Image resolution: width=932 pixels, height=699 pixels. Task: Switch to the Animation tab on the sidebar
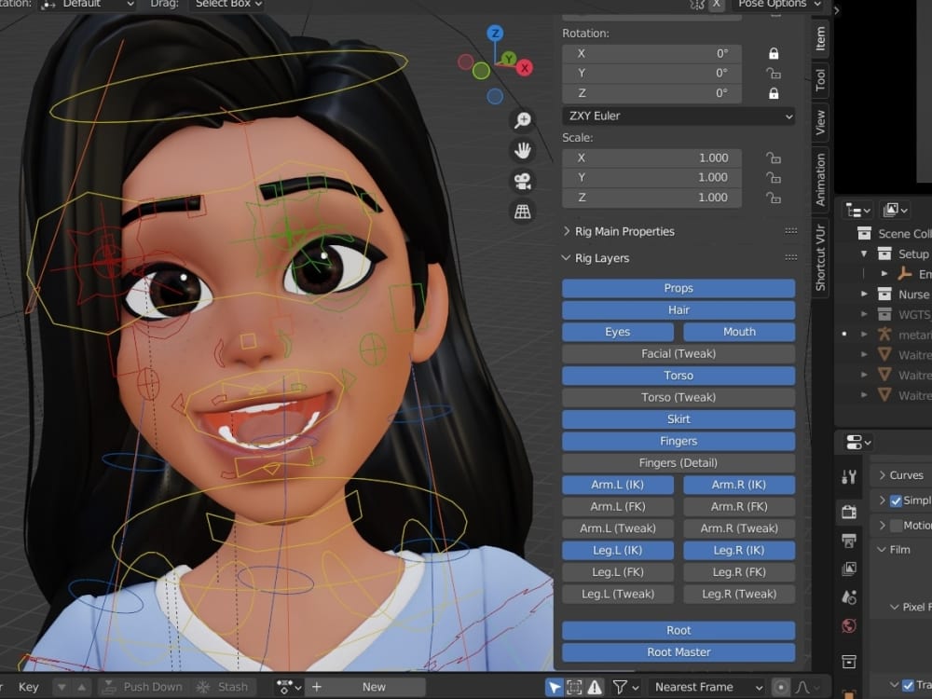[819, 177]
